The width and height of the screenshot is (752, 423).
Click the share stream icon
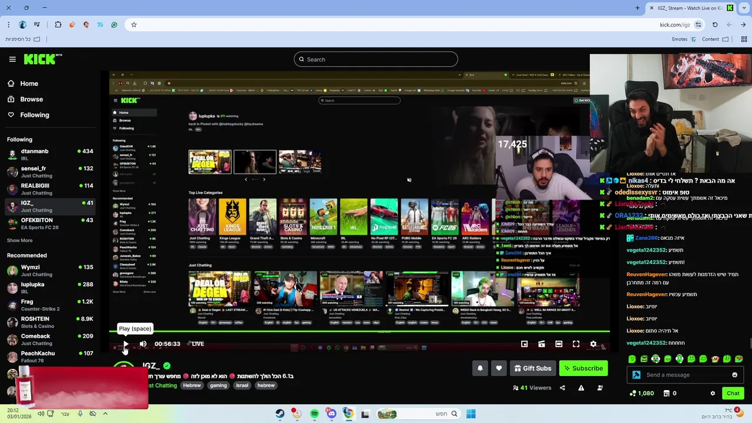click(562, 388)
